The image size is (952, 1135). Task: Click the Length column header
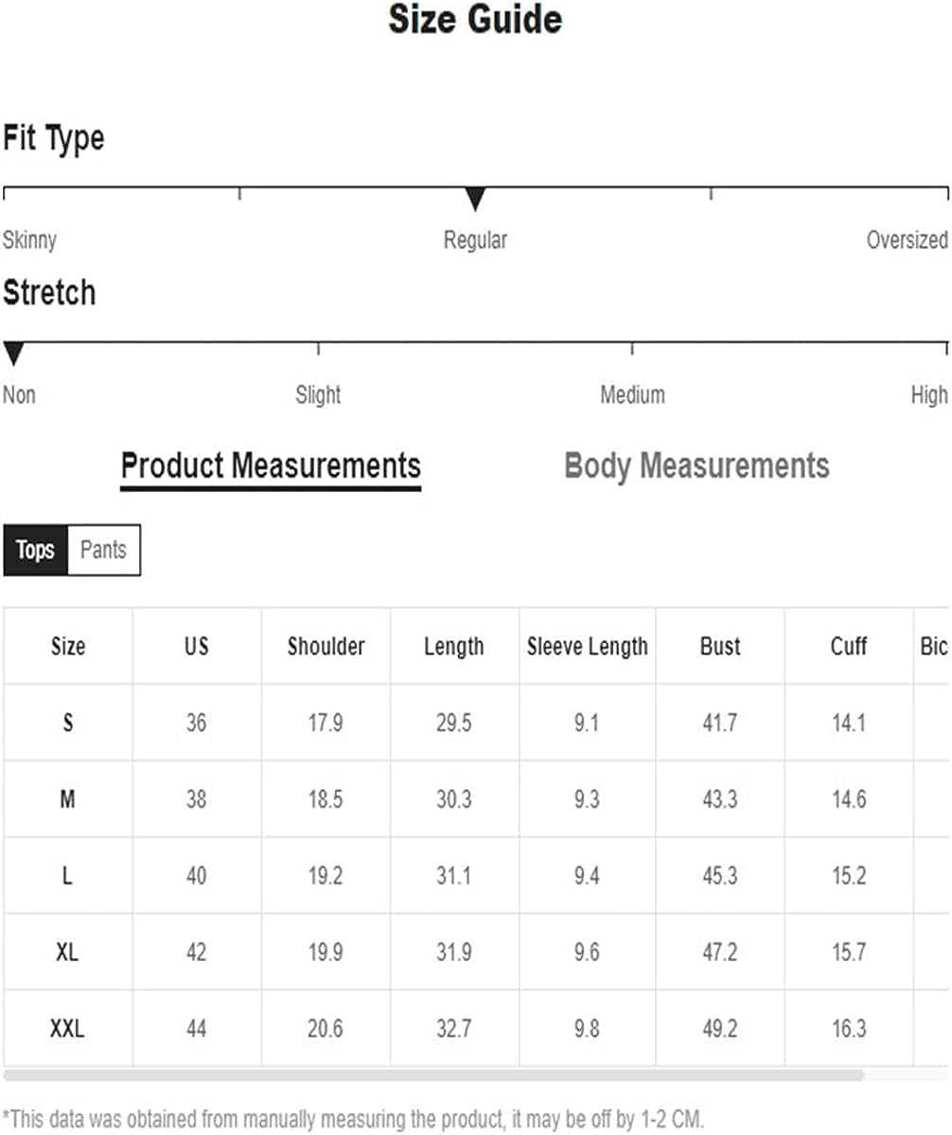pos(454,647)
